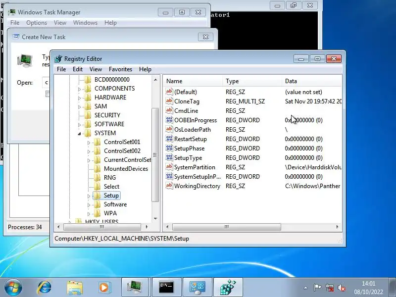Expand the ControlSet001 key
Image resolution: width=396 pixels, height=297 pixels.
tap(89, 143)
